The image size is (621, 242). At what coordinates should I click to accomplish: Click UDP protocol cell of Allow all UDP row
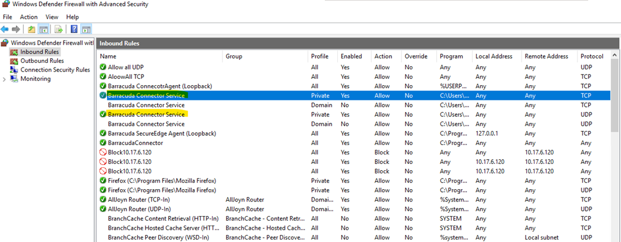(x=586, y=67)
